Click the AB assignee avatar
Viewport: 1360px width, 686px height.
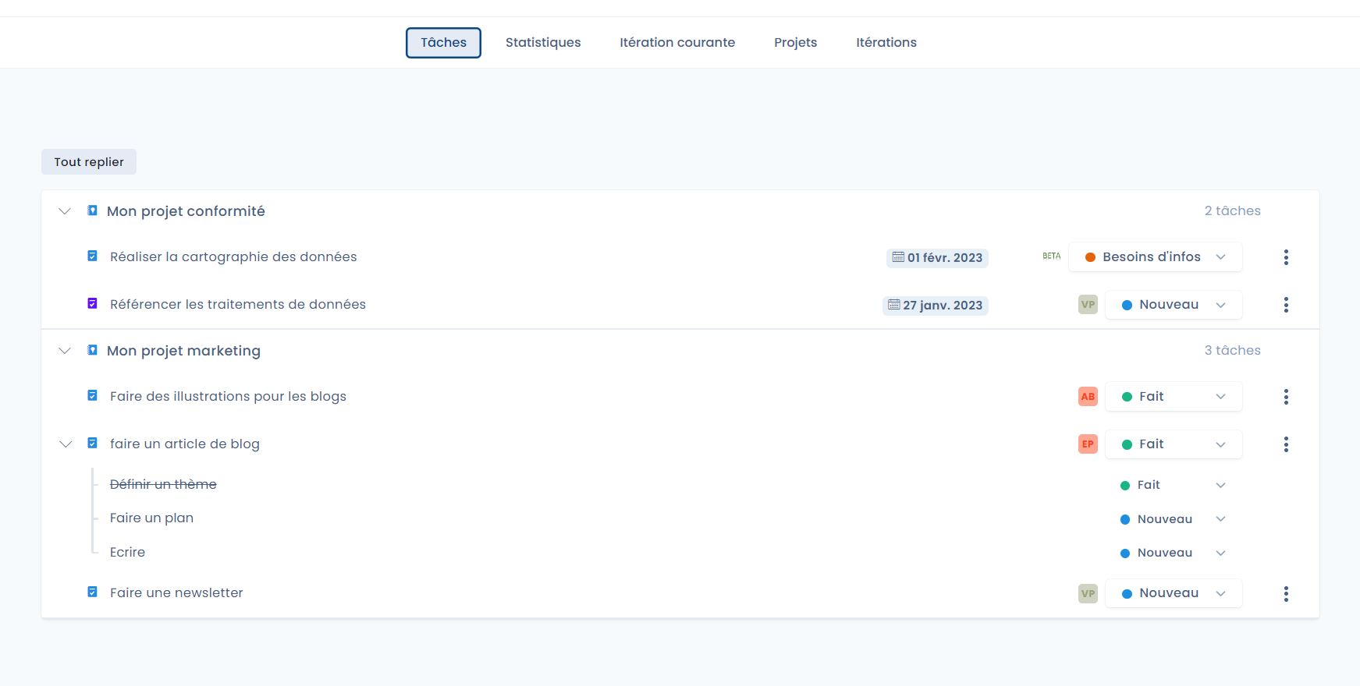point(1088,397)
